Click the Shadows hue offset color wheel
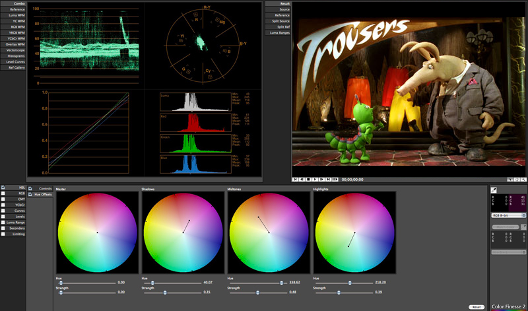 tap(183, 232)
